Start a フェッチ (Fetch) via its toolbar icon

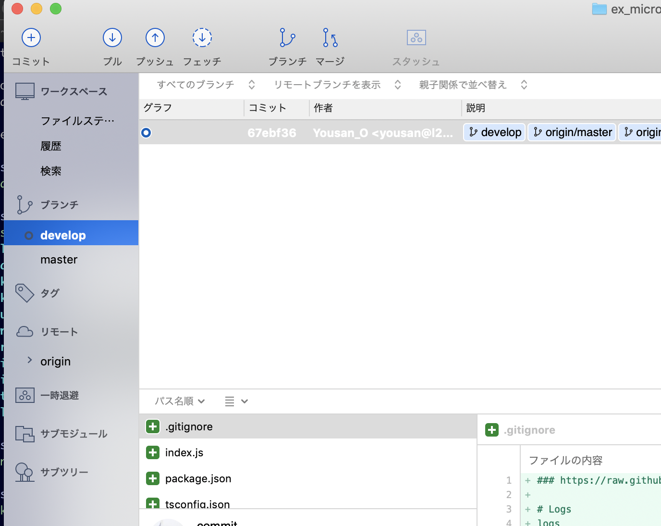tap(202, 38)
